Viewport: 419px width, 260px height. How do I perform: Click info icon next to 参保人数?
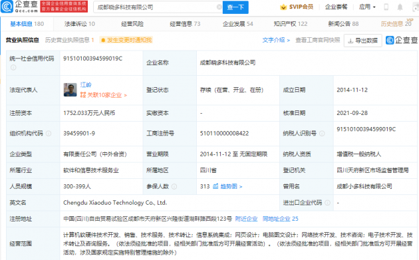[x=174, y=186]
